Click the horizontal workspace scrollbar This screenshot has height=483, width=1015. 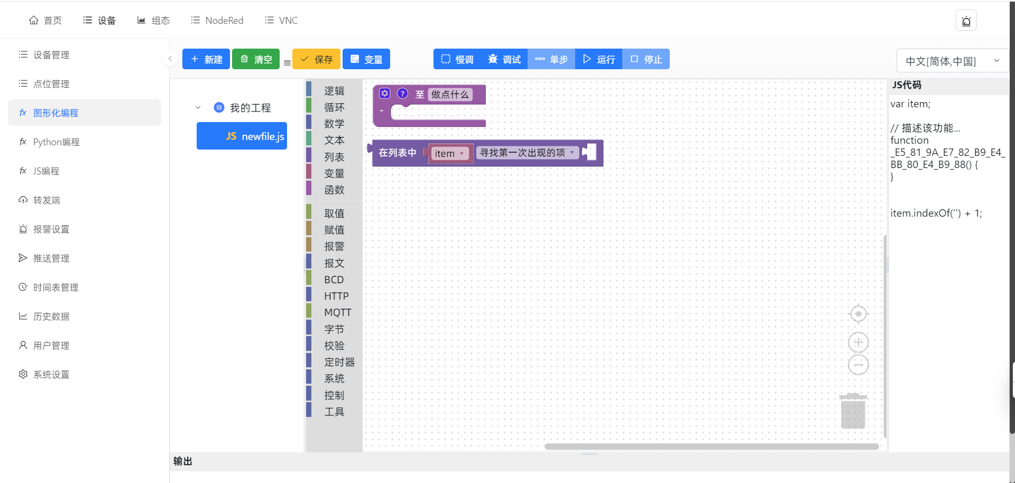point(711,447)
